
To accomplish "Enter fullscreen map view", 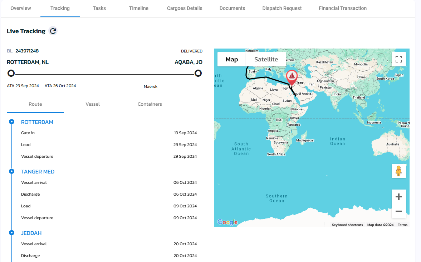I will [x=398, y=59].
